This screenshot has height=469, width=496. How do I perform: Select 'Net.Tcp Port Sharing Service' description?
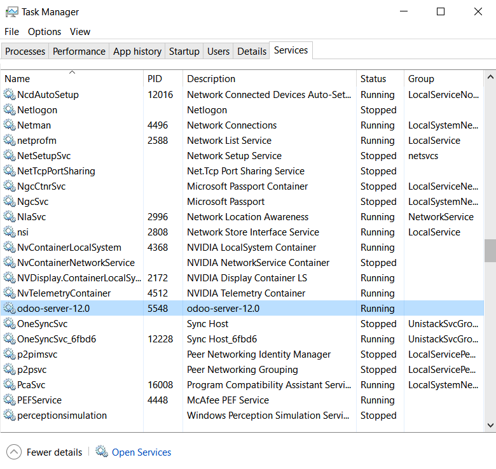pos(246,171)
